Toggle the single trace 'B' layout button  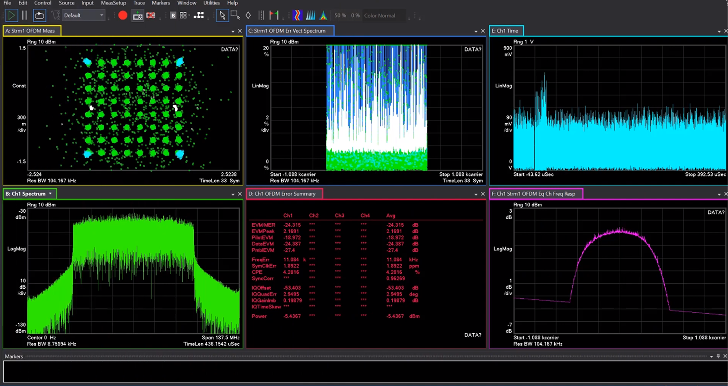pos(173,15)
